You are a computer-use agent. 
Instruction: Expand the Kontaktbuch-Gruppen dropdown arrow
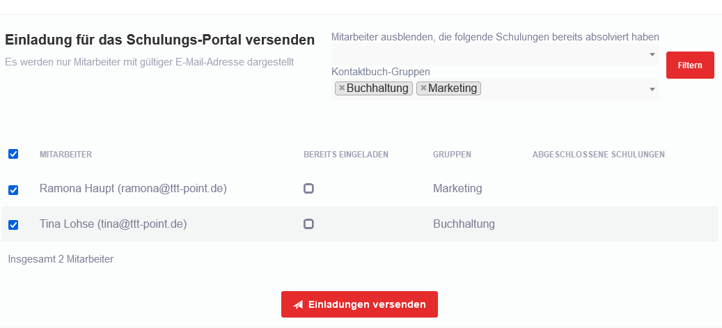652,89
